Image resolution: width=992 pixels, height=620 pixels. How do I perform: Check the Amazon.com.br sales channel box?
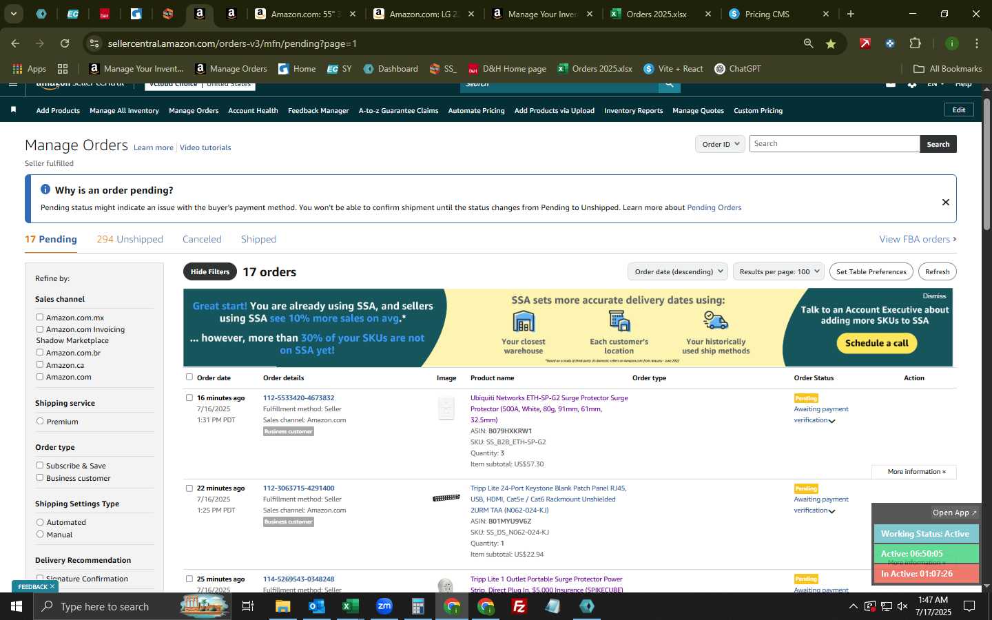tap(40, 352)
